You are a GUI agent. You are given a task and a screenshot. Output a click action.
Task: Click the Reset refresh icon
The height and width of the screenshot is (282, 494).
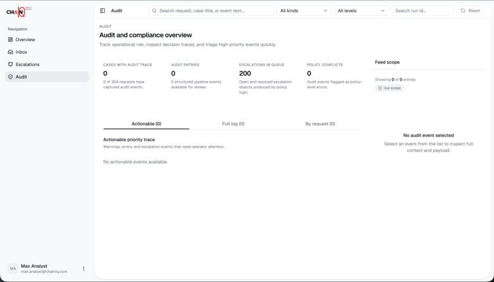tap(463, 10)
